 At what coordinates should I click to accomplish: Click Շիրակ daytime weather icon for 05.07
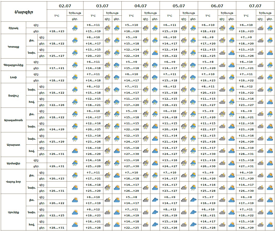click(x=193, y=28)
